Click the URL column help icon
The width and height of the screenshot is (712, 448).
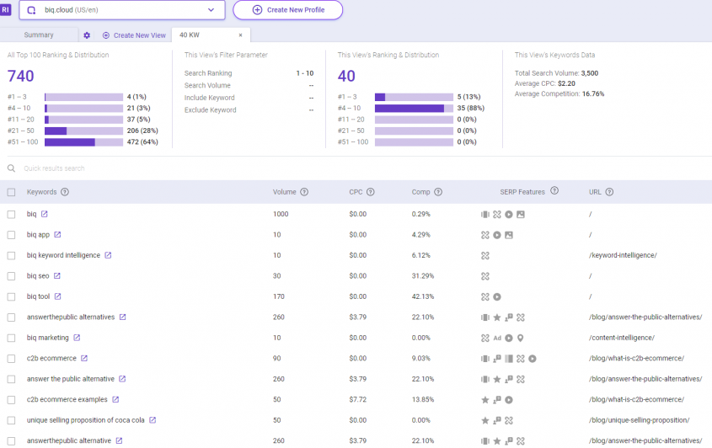pyautogui.click(x=609, y=192)
